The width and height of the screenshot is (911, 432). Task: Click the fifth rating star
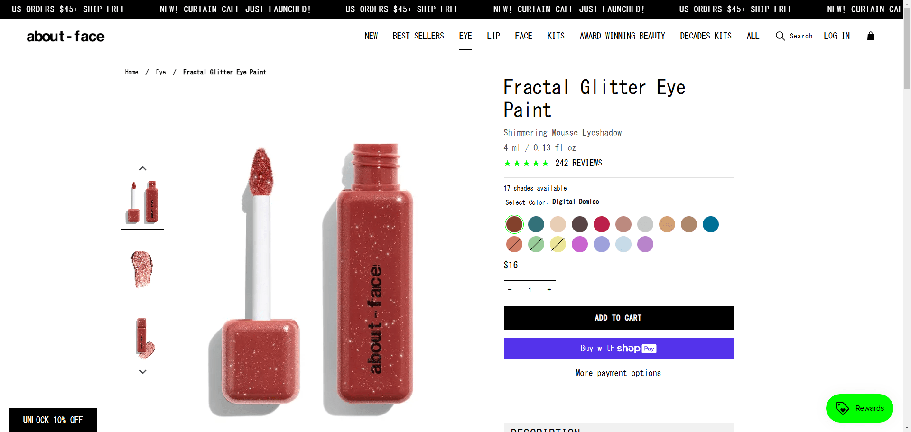click(x=546, y=163)
